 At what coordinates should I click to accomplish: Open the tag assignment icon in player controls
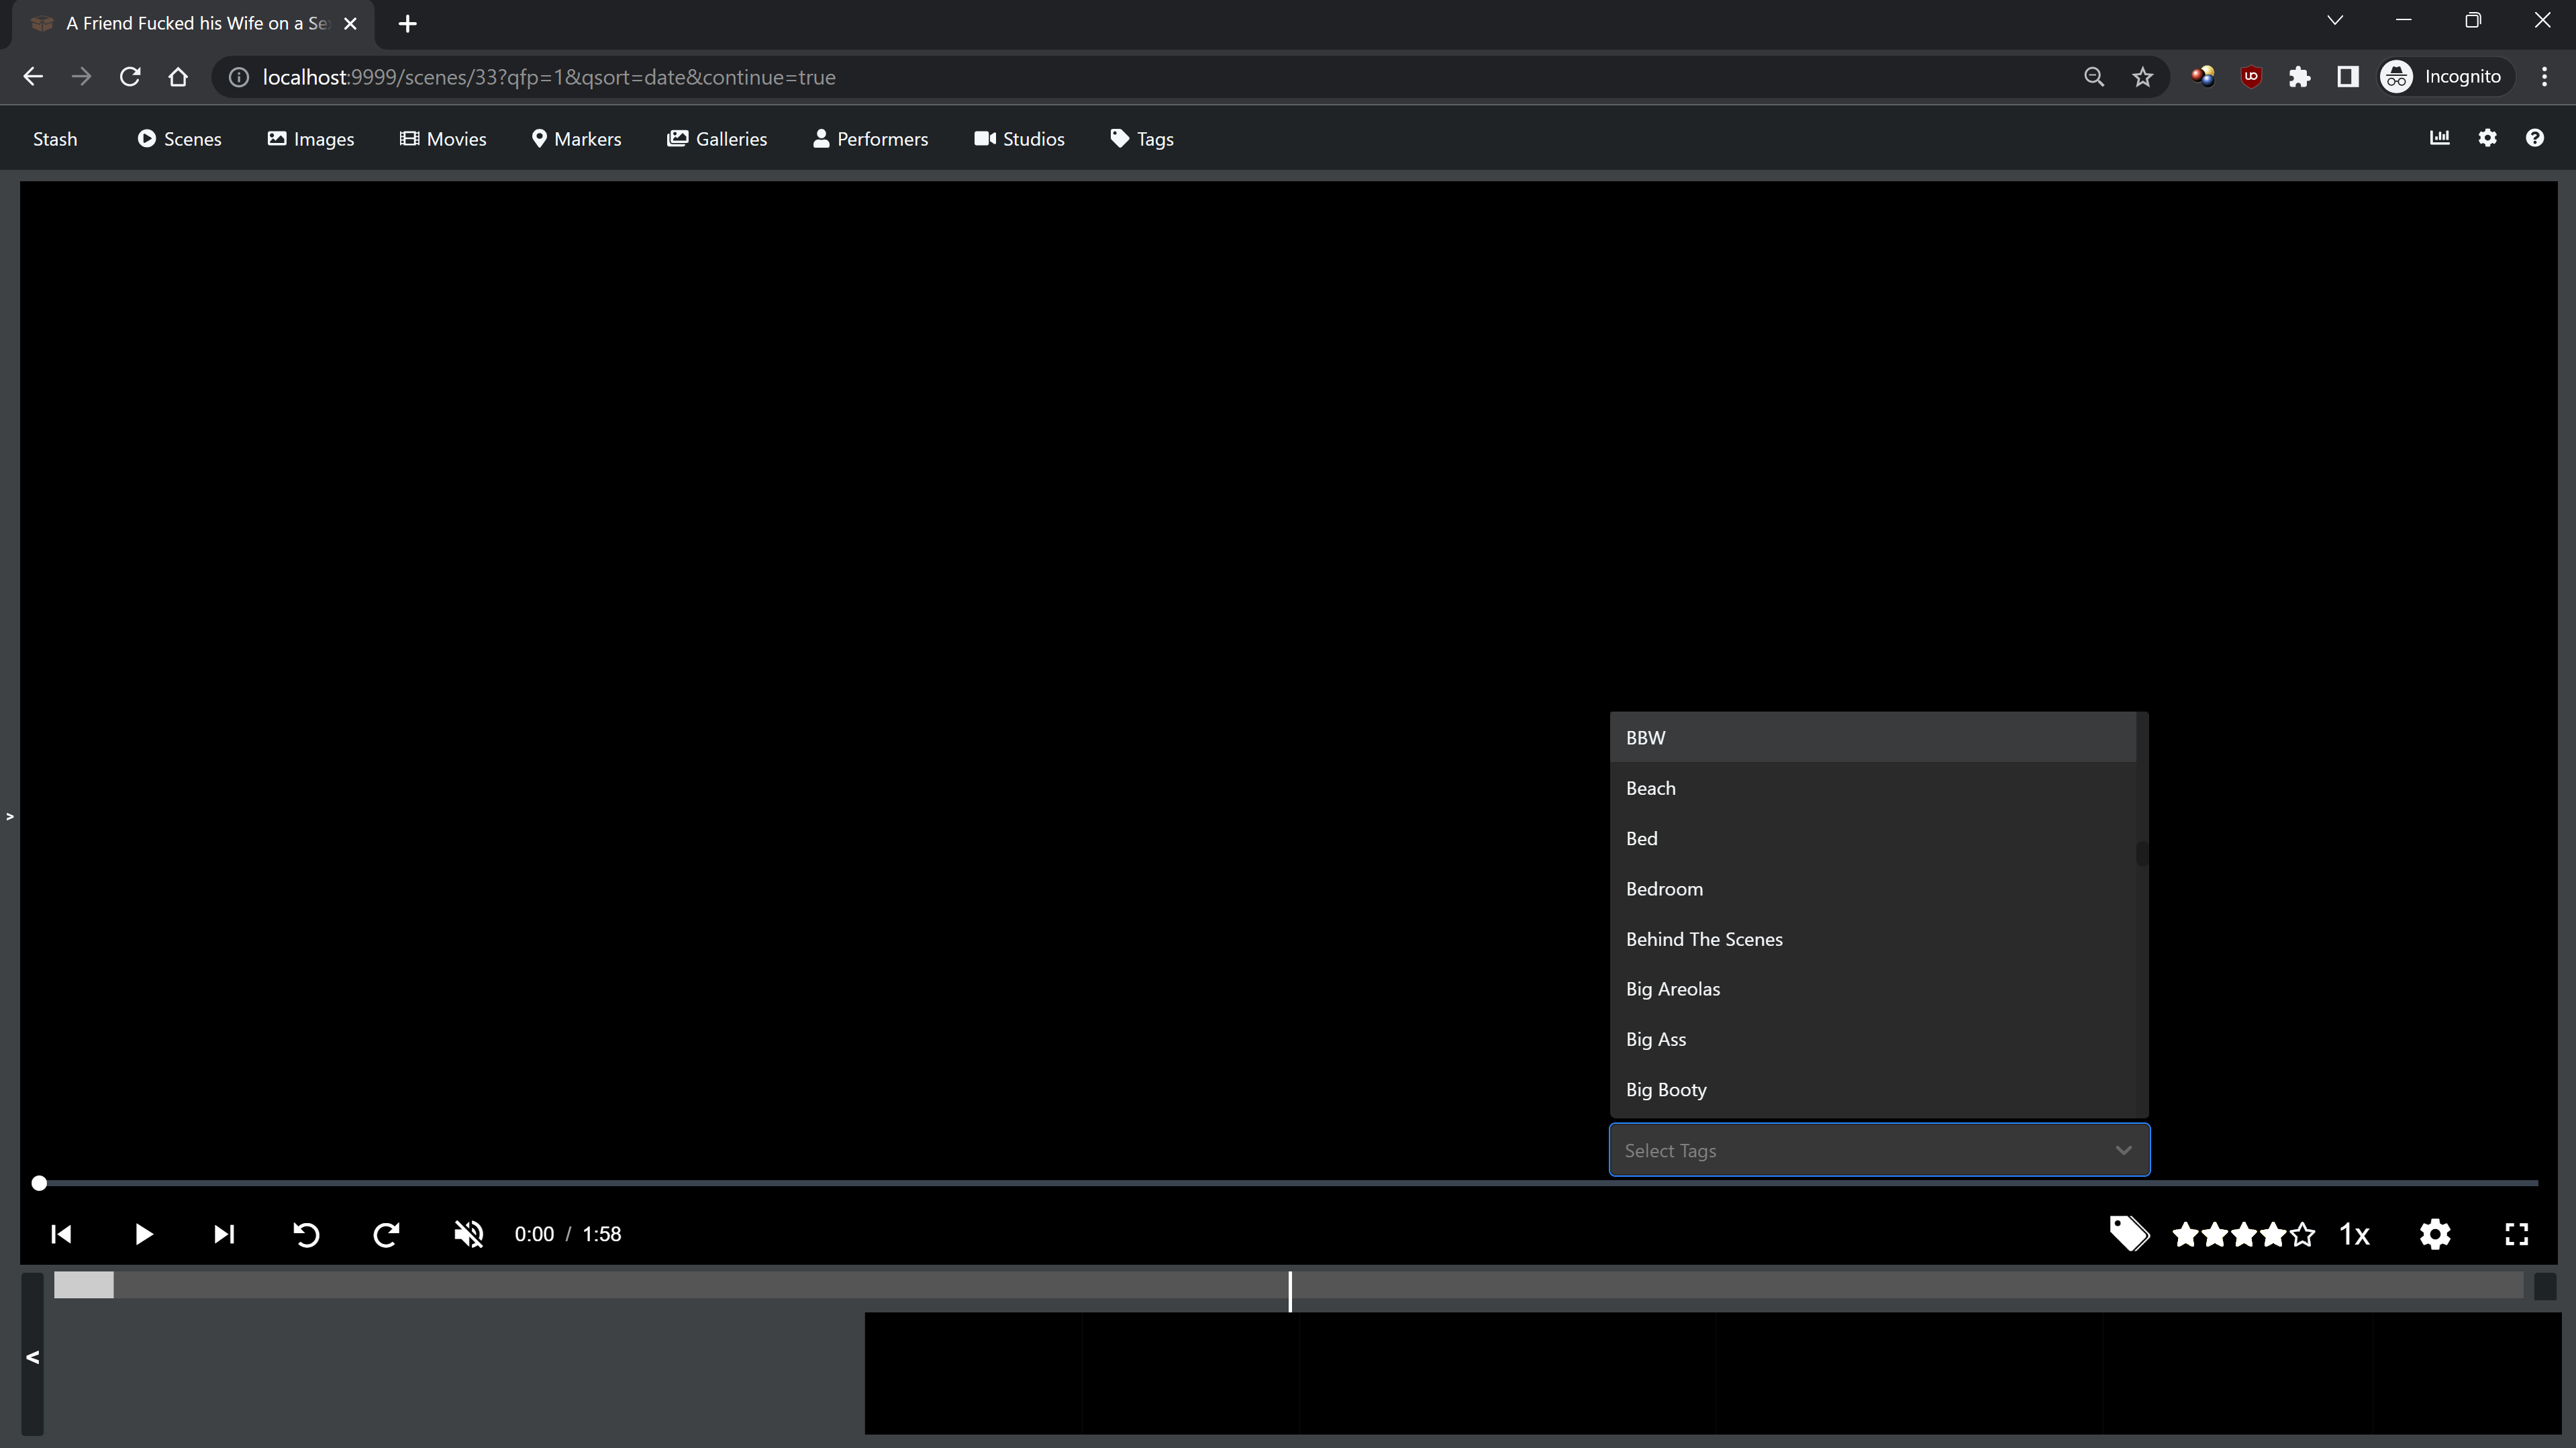point(2130,1234)
